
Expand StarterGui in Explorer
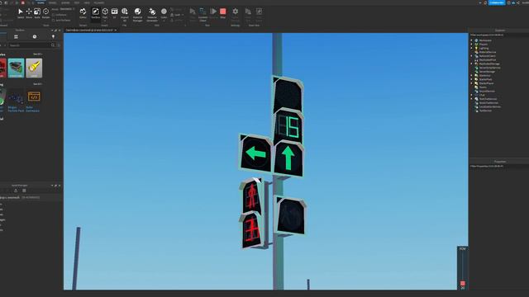tap(472, 75)
